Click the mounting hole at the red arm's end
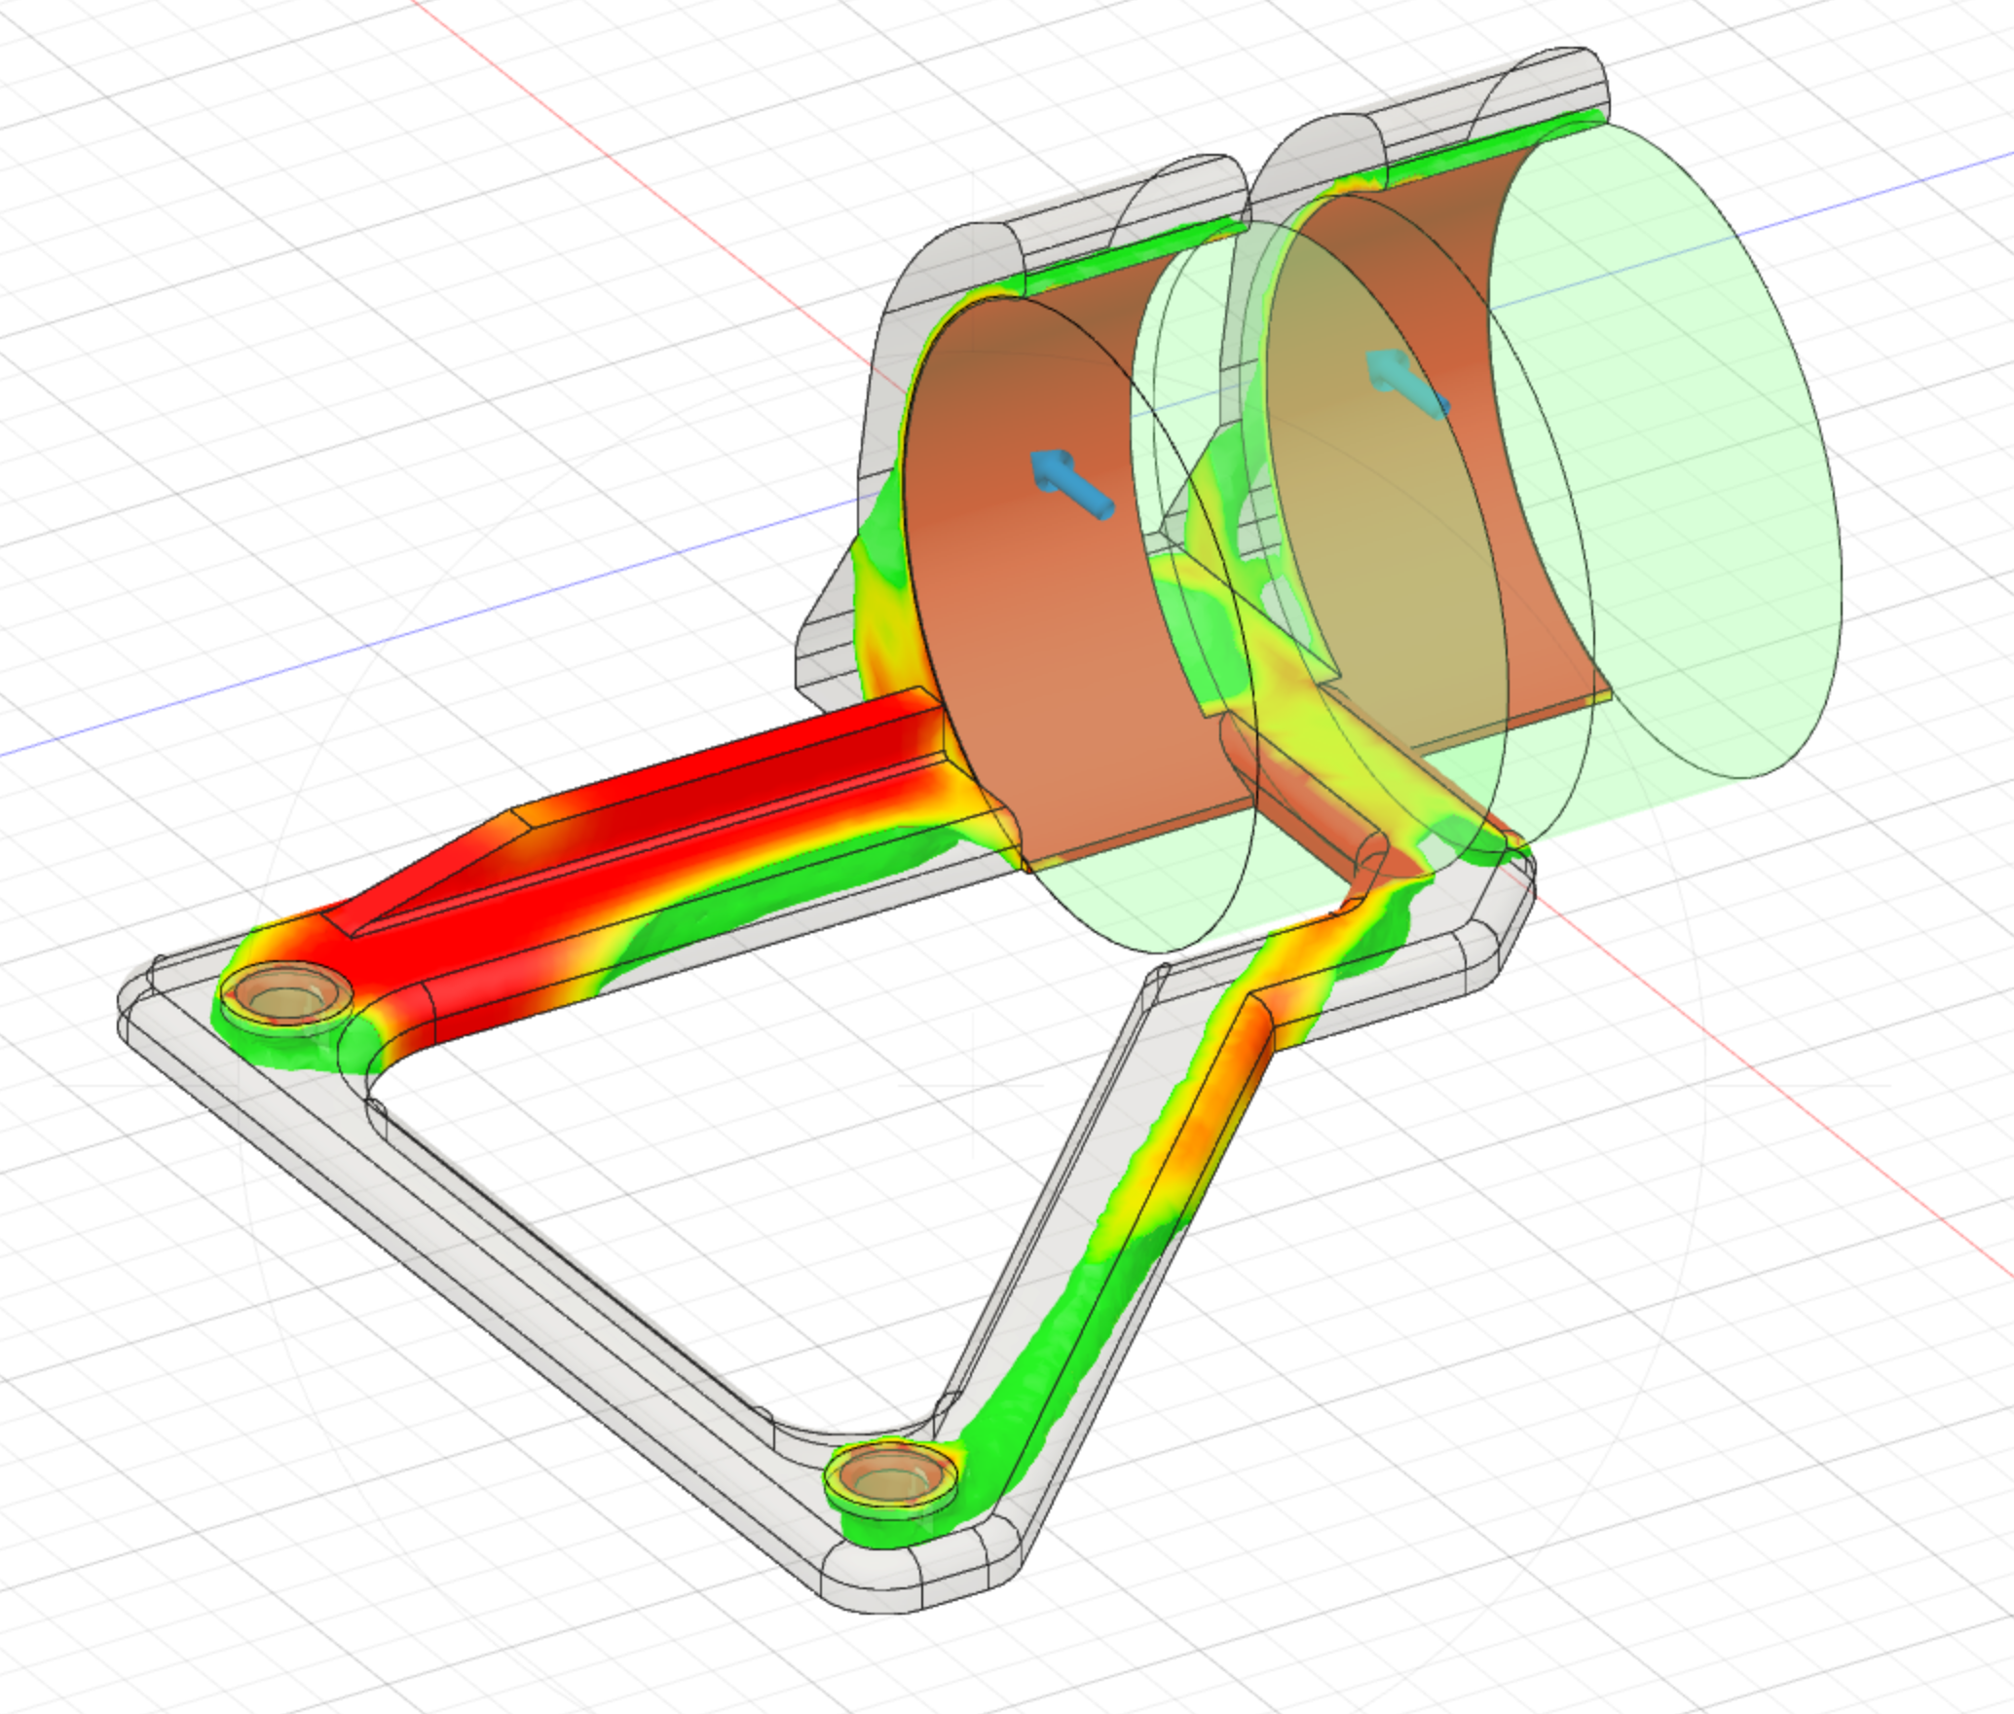 point(285,997)
